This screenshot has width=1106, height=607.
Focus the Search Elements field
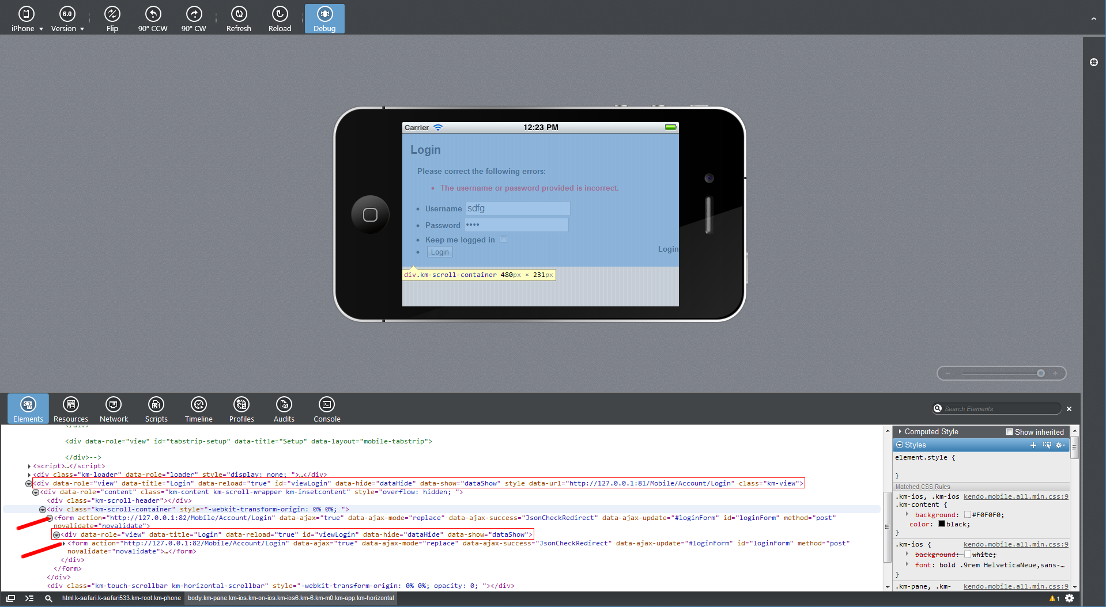(997, 409)
